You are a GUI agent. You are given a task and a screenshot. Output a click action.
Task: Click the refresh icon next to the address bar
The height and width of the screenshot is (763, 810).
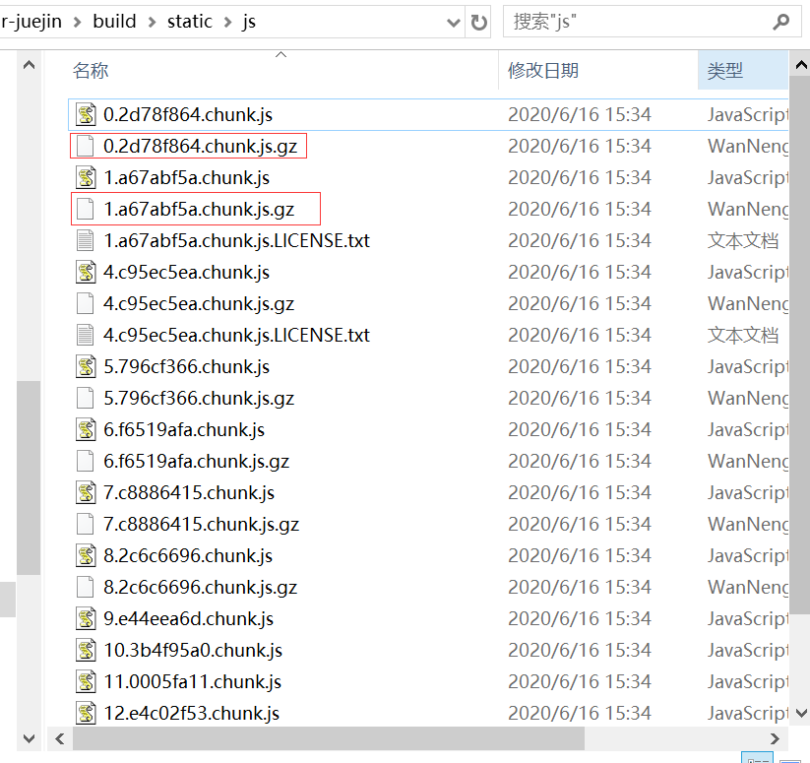click(478, 20)
